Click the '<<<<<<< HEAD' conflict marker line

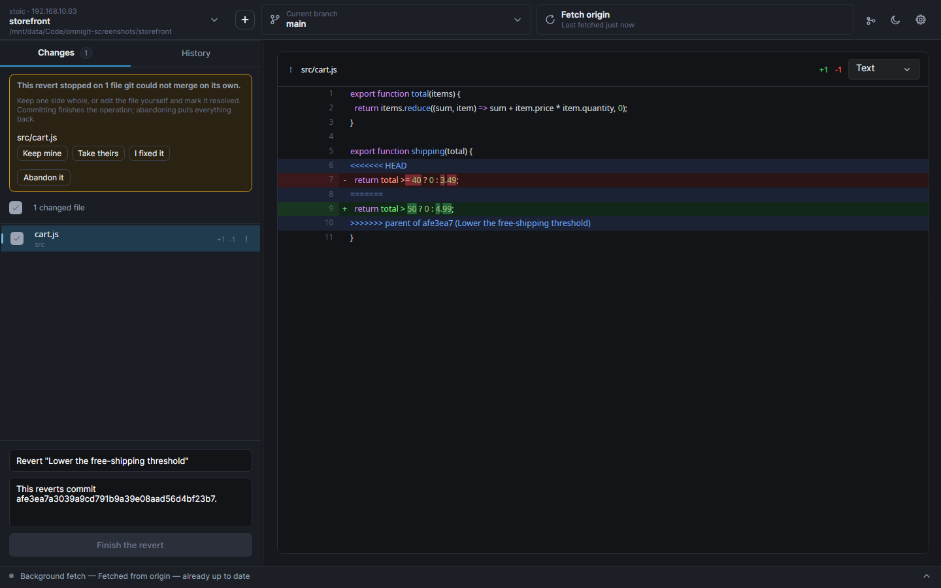click(x=603, y=166)
